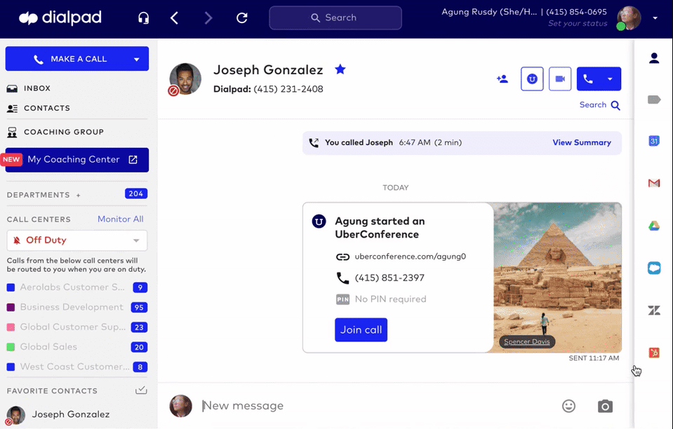
Task: Open the CONTACTS section
Action: pos(47,109)
